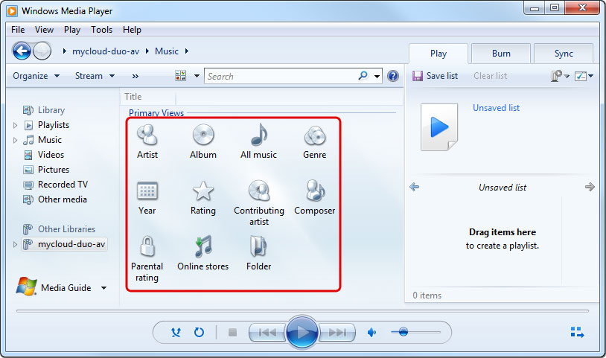Click the Unsaved list title link
606x358 pixels.
pyautogui.click(x=496, y=108)
